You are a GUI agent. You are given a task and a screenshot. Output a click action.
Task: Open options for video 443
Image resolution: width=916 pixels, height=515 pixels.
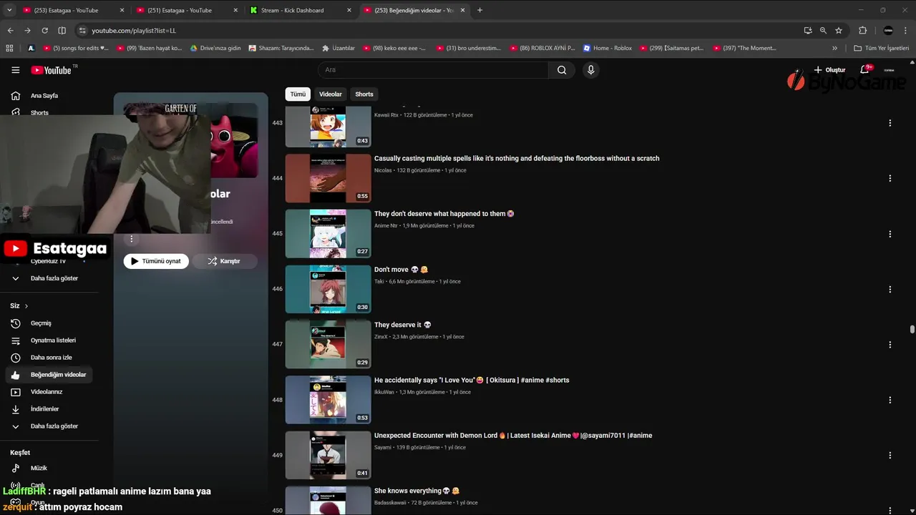(x=890, y=123)
